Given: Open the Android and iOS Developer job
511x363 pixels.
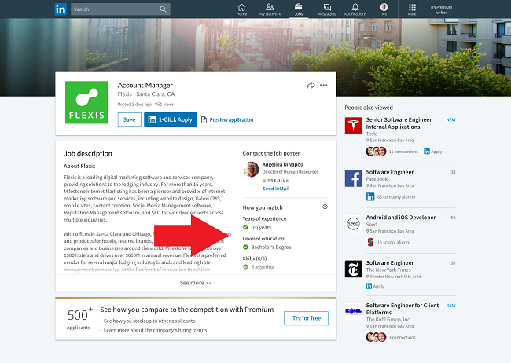Looking at the screenshot, I should (x=401, y=218).
